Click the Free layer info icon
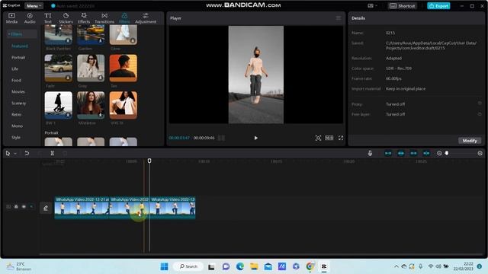This screenshot has height=274, width=488. point(480,114)
